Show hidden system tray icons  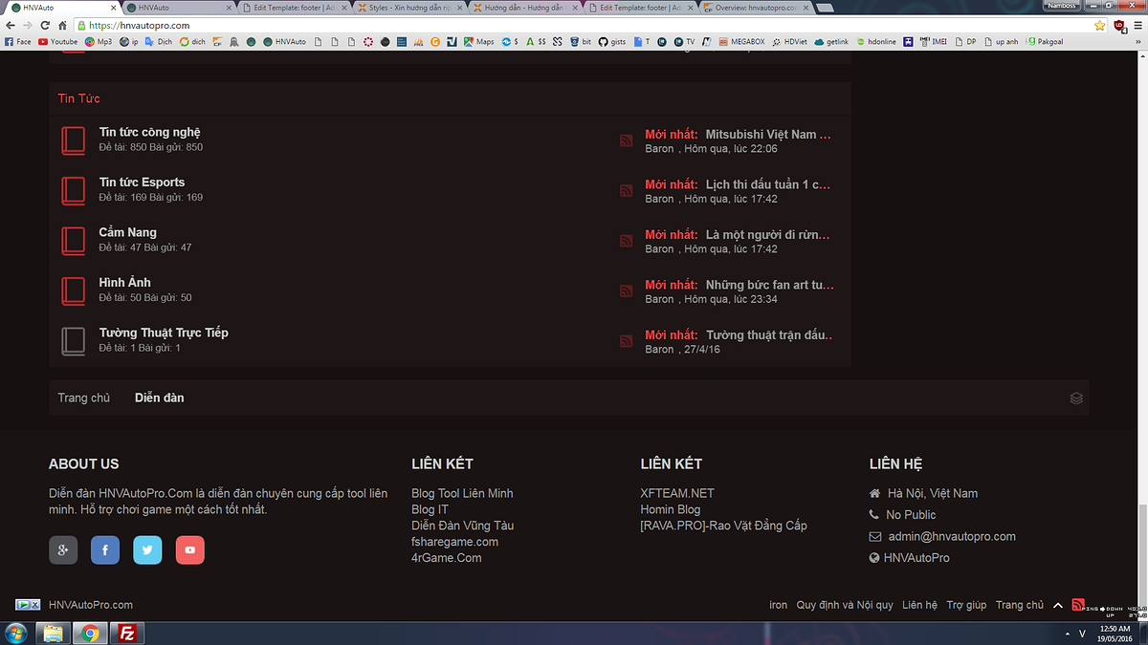tap(1067, 634)
